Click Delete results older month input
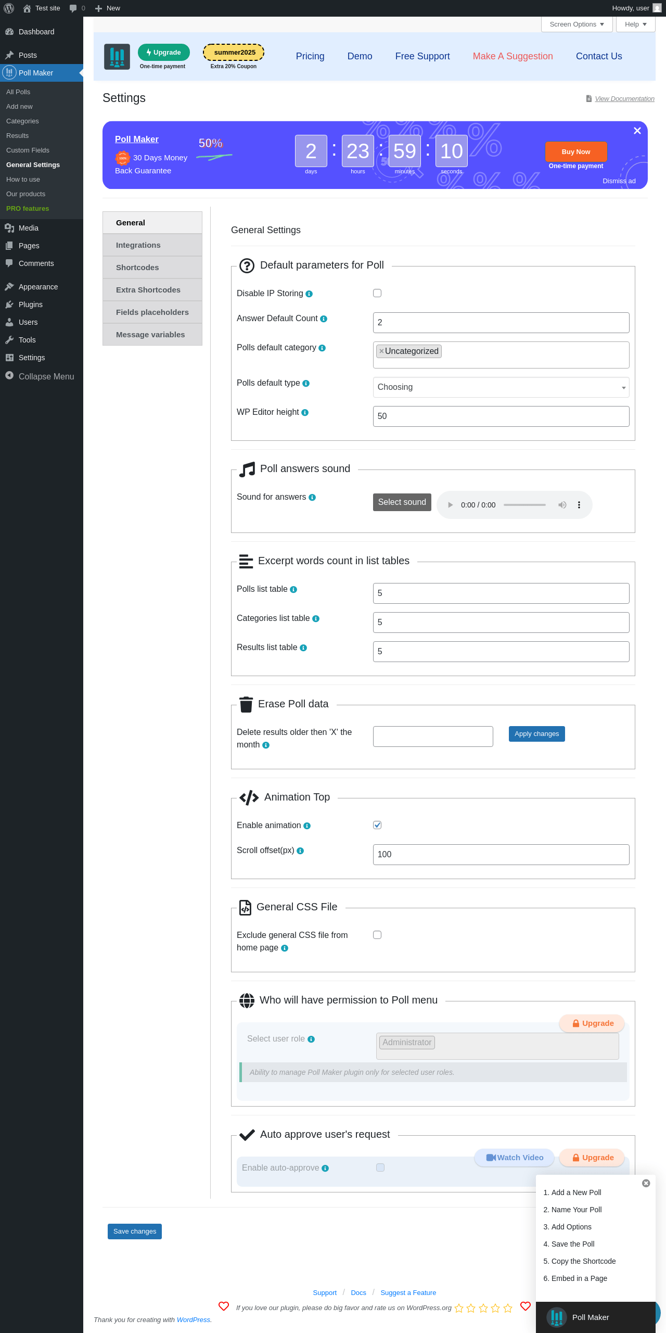666x1333 pixels. (433, 737)
